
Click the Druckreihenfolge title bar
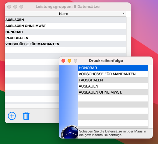pyautogui.click(x=106, y=61)
